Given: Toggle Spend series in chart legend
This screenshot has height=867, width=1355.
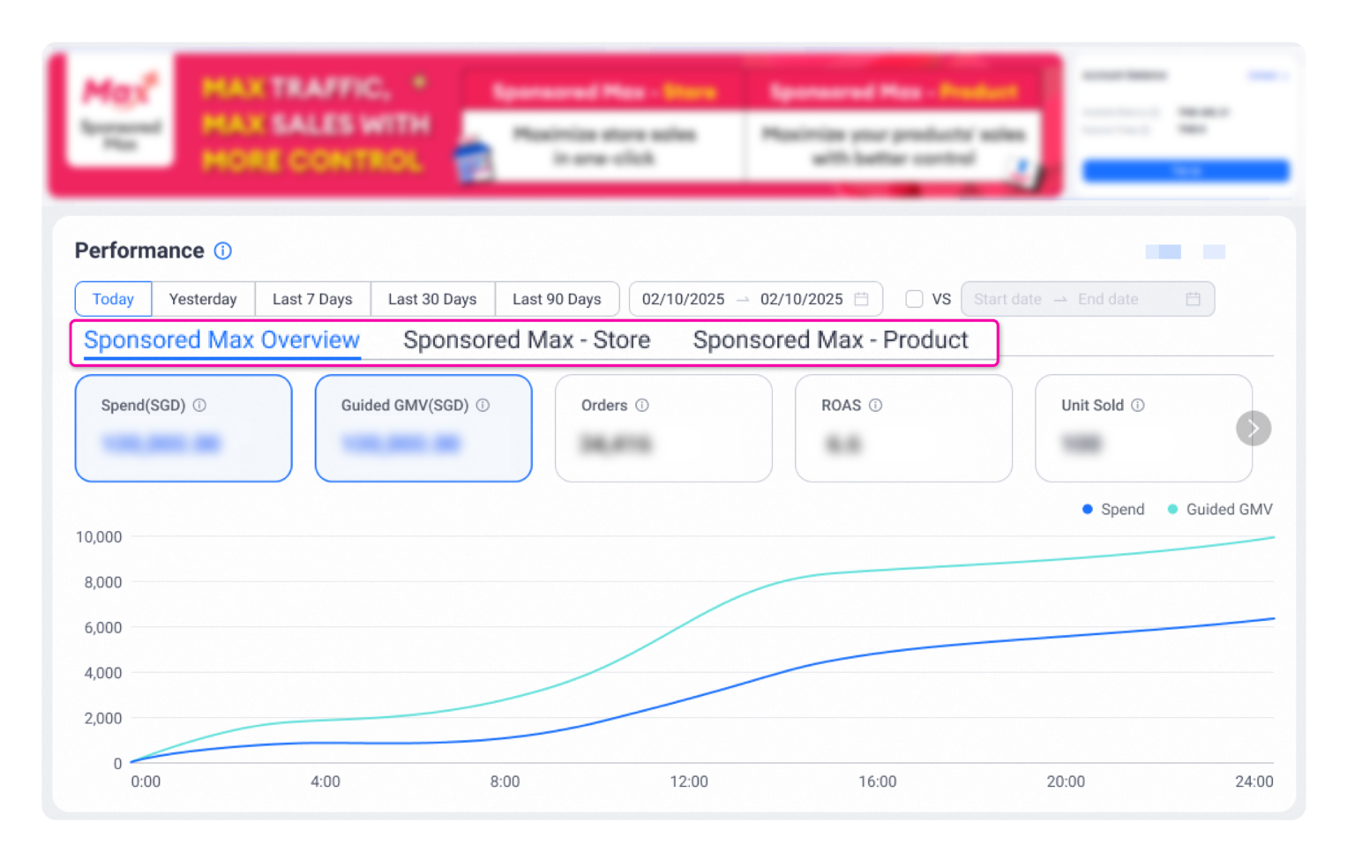Looking at the screenshot, I should click(x=1113, y=510).
